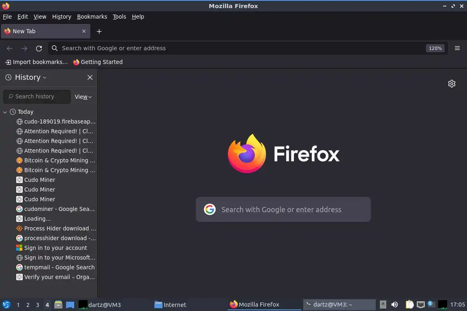This screenshot has width=467, height=311.
Task: Click the central Google search box
Action: [x=283, y=209]
